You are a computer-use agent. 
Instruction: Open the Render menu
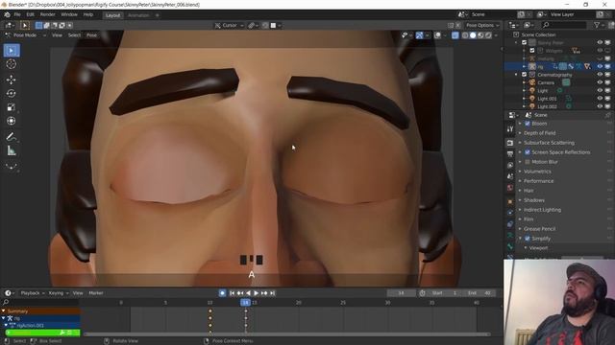pyautogui.click(x=47, y=14)
